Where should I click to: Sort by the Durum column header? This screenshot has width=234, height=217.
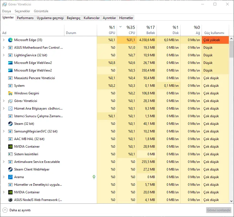(x=80, y=30)
